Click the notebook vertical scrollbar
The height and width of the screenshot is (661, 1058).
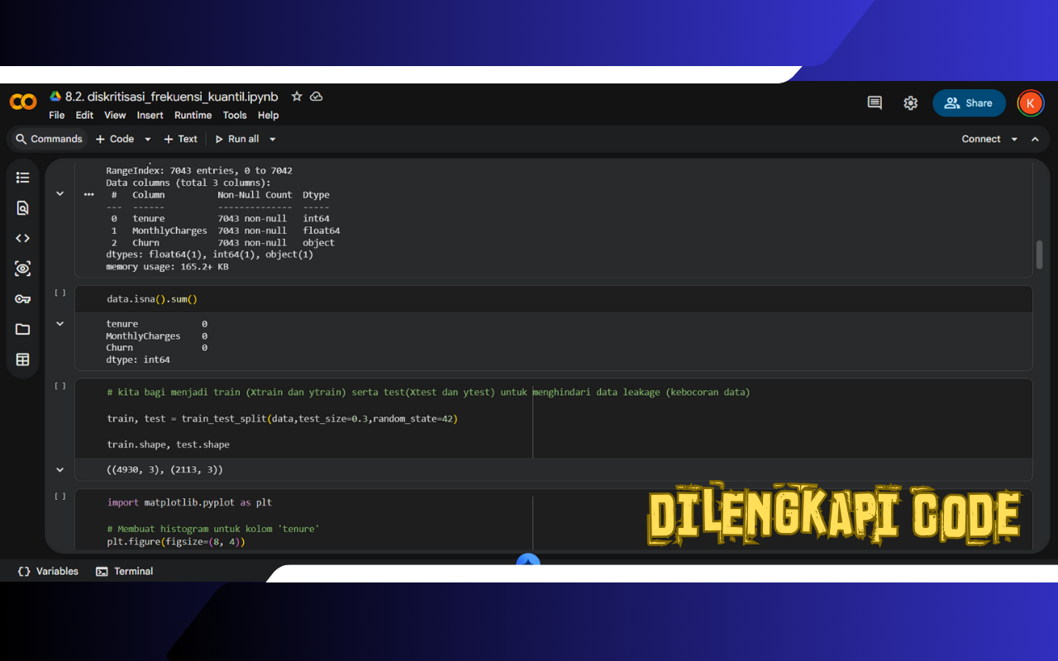click(x=1039, y=254)
